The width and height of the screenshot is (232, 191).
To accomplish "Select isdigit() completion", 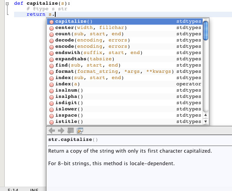I will 125,103.
